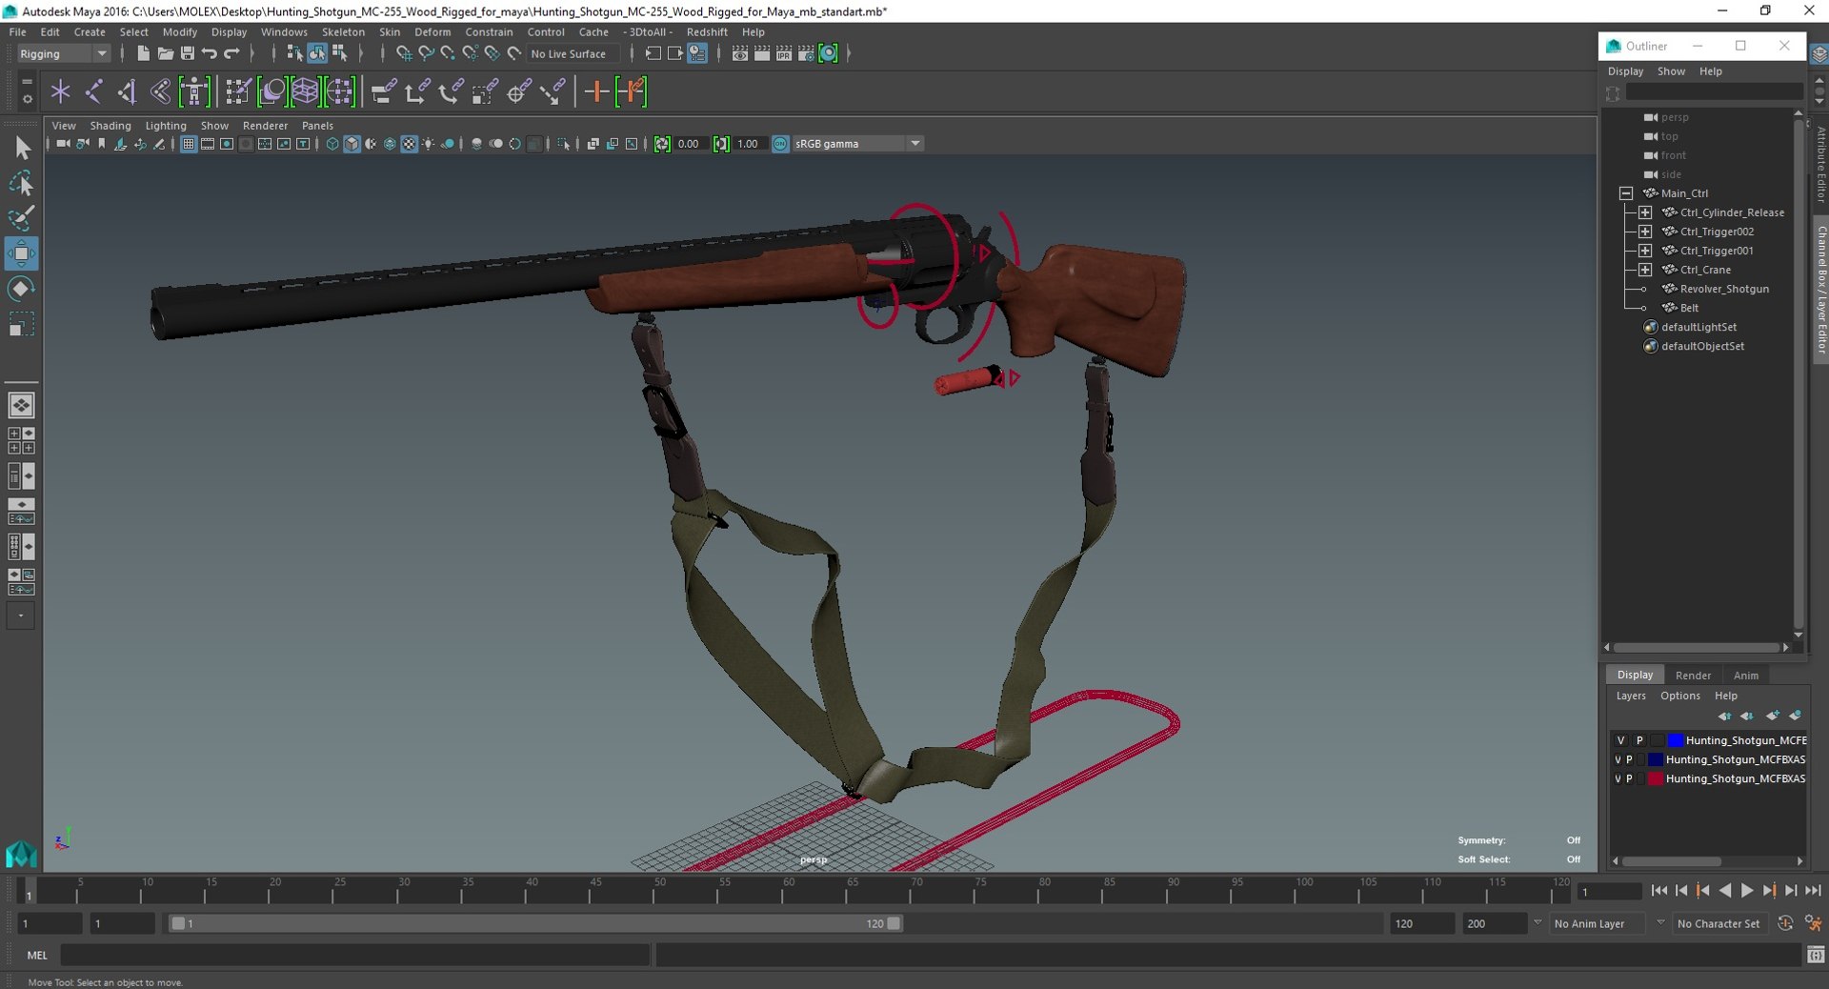1829x989 pixels.
Task: Click the Set Key plus icon
Action: coord(596,92)
